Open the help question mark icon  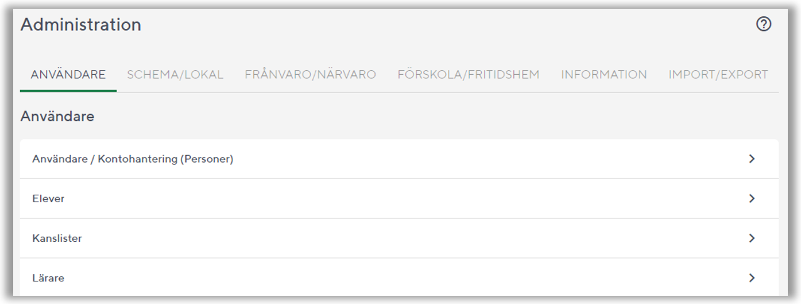[763, 24]
